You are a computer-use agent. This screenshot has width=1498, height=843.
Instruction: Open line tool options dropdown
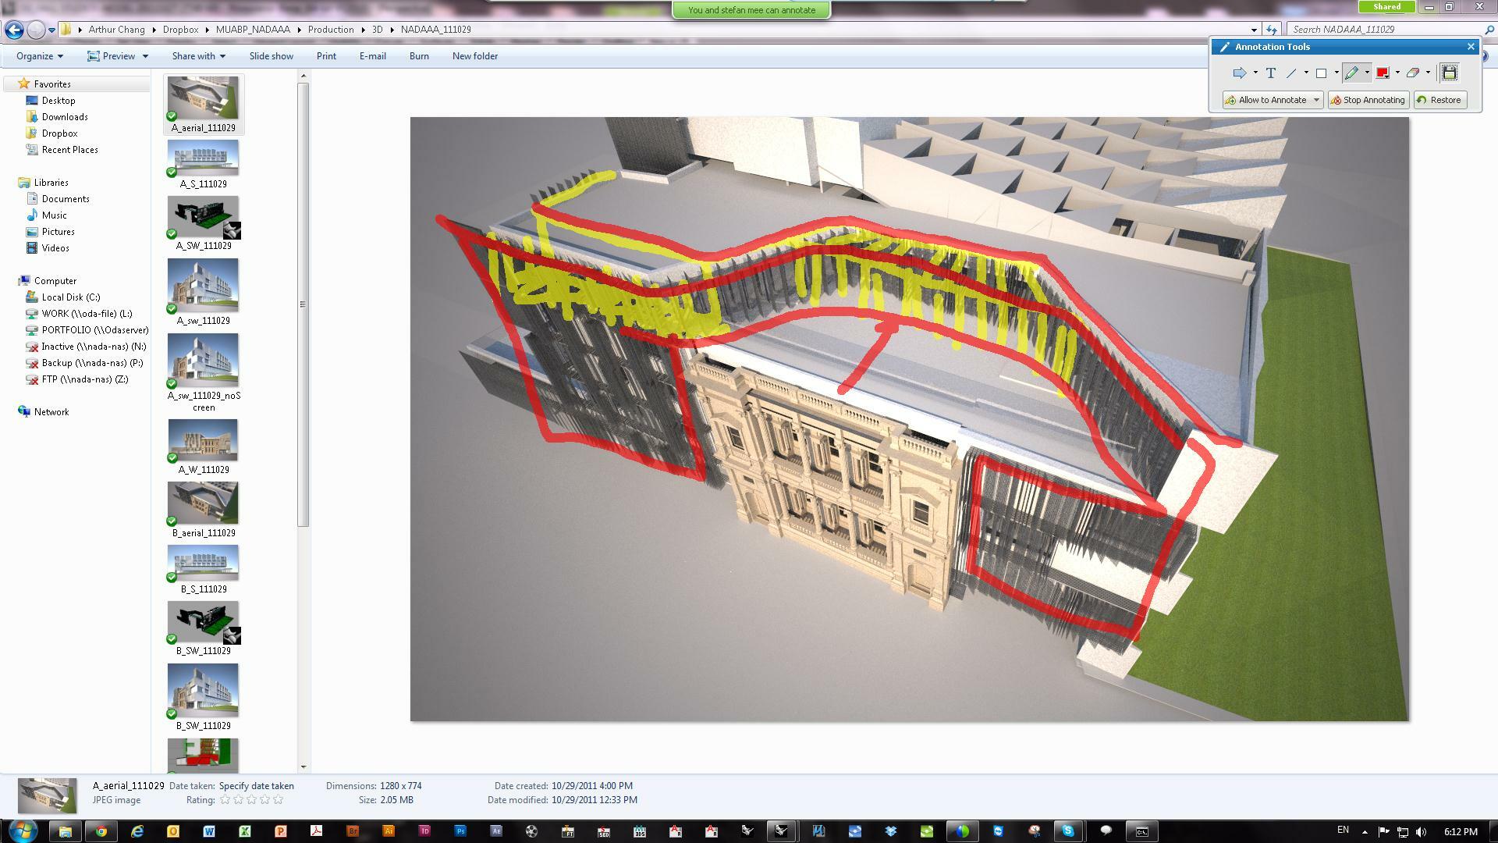(x=1306, y=73)
